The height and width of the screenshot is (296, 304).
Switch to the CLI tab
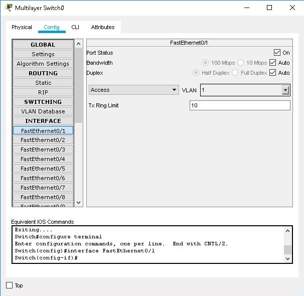coord(75,27)
